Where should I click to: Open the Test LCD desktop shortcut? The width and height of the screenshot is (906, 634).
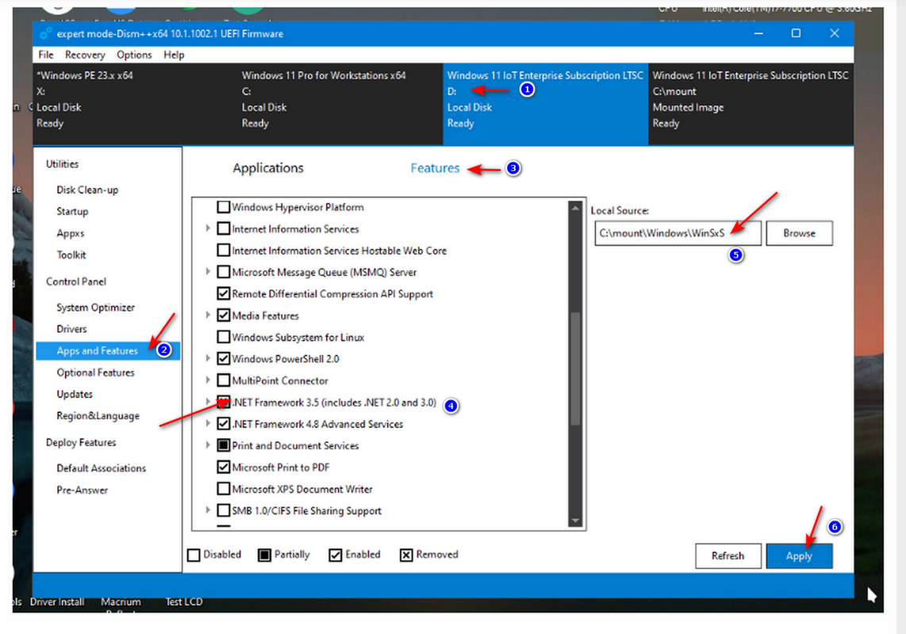pyautogui.click(x=184, y=602)
